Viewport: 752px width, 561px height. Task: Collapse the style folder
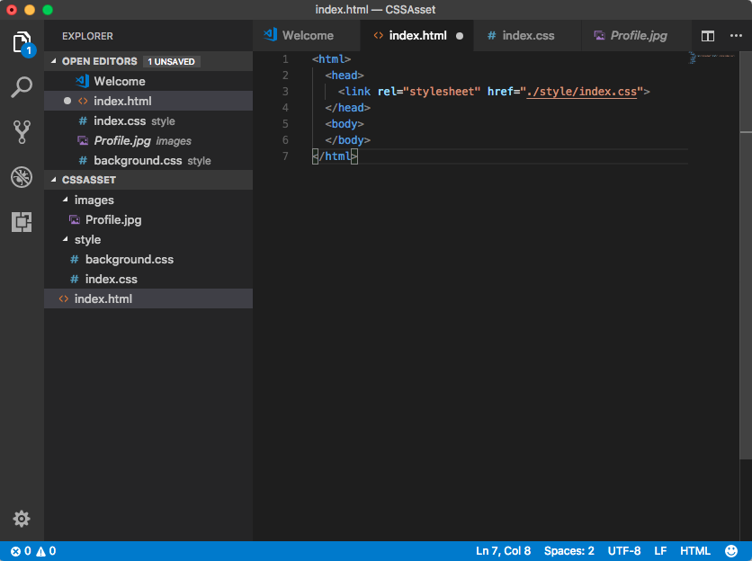point(66,239)
